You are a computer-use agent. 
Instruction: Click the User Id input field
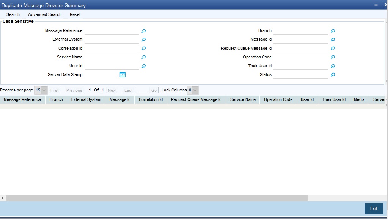(x=112, y=66)
